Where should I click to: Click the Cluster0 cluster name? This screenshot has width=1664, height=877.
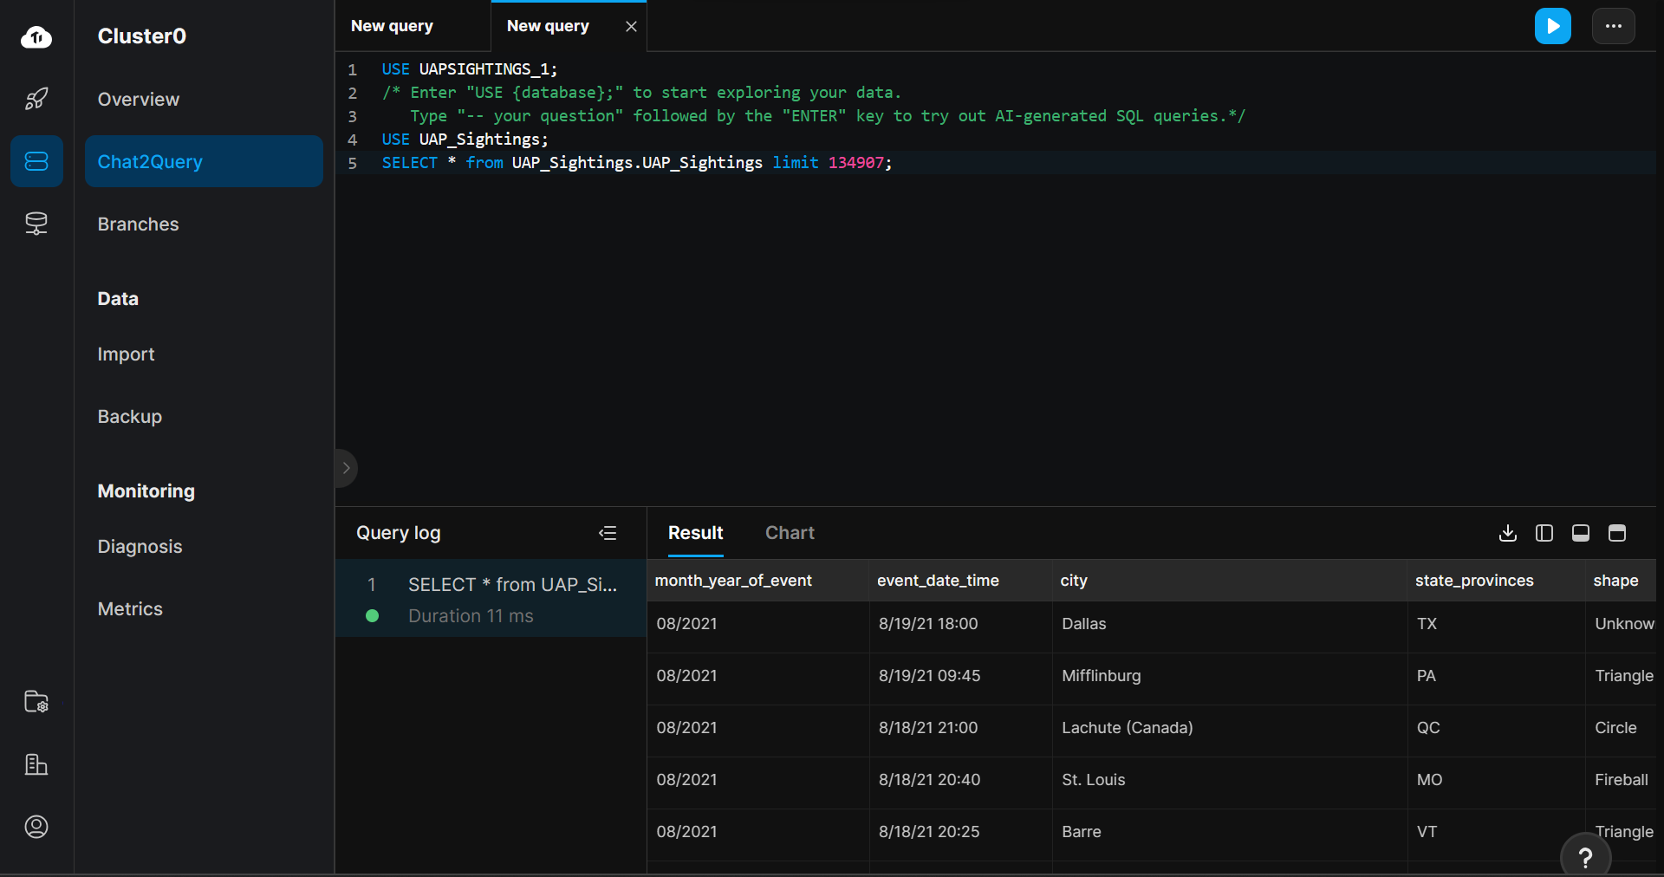click(142, 36)
